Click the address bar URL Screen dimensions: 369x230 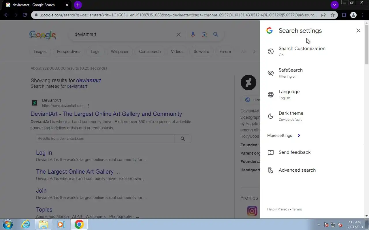tap(179, 15)
